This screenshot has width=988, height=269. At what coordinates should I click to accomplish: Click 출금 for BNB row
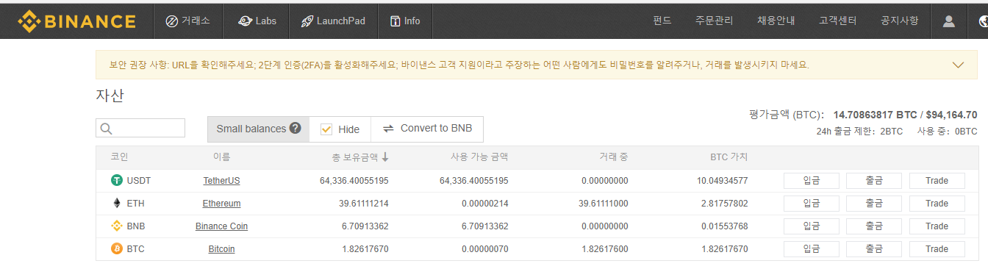click(874, 226)
